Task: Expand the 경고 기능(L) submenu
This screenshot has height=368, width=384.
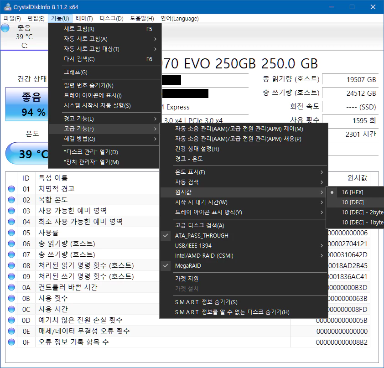Action: click(x=104, y=119)
